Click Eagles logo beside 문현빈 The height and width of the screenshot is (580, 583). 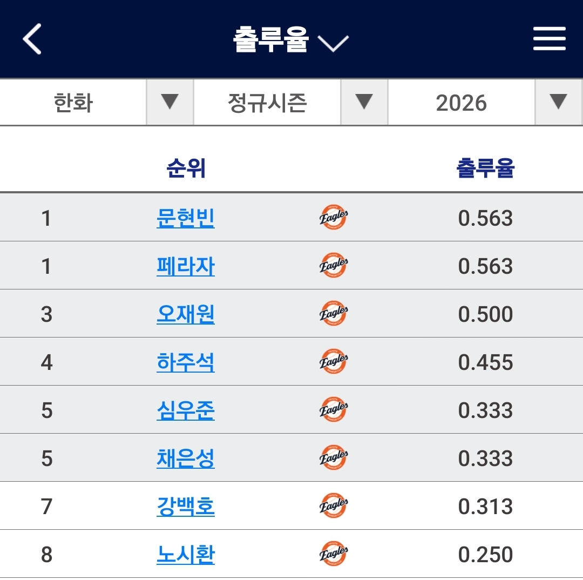coord(333,218)
